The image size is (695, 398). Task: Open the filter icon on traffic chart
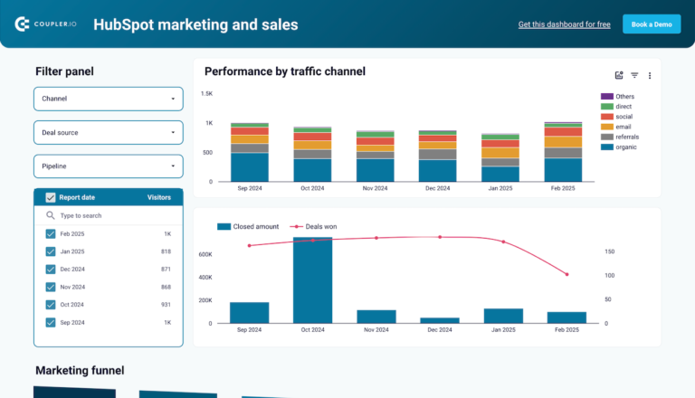[634, 75]
